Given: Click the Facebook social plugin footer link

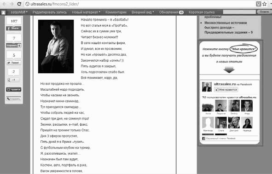Looking at the screenshot, I should pos(220,139).
